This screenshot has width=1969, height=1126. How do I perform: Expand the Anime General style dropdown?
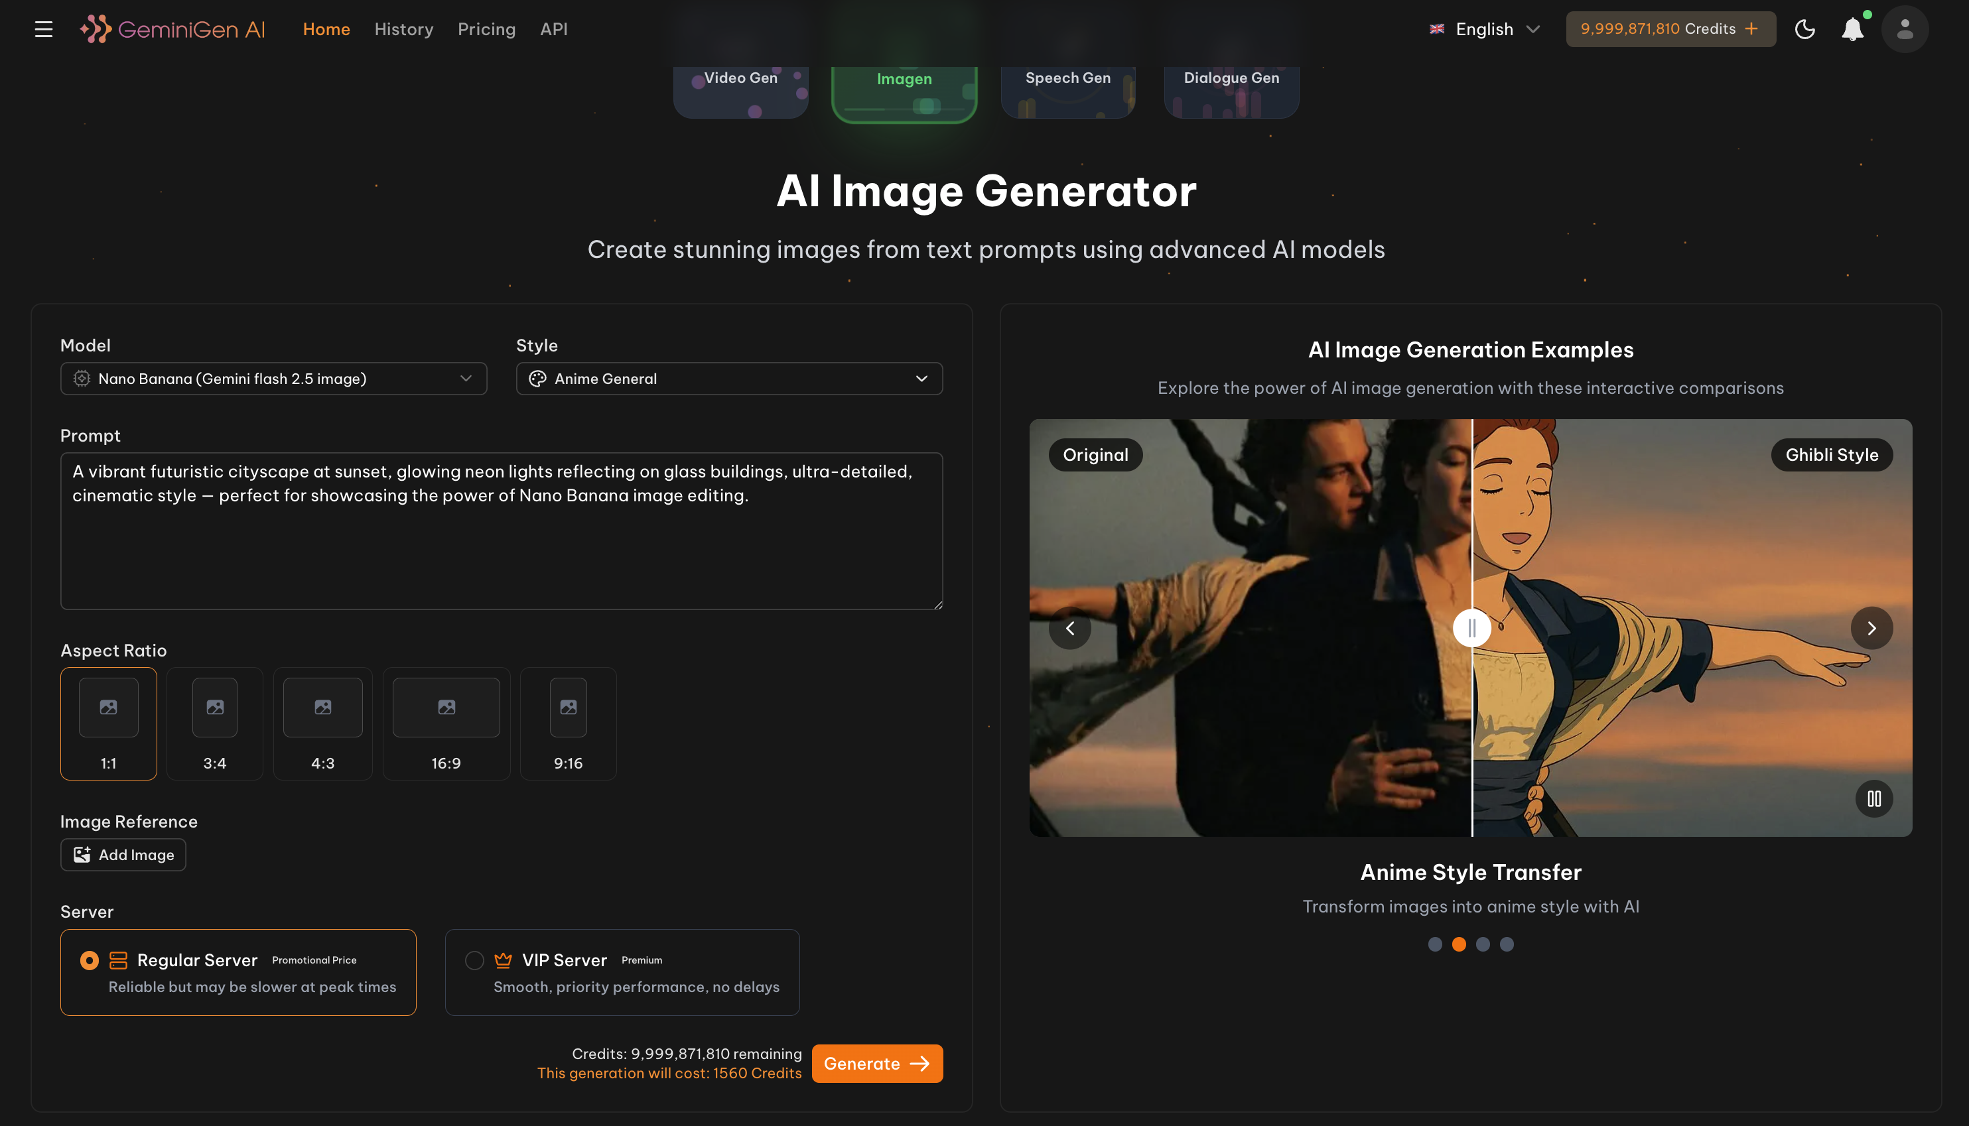729,379
